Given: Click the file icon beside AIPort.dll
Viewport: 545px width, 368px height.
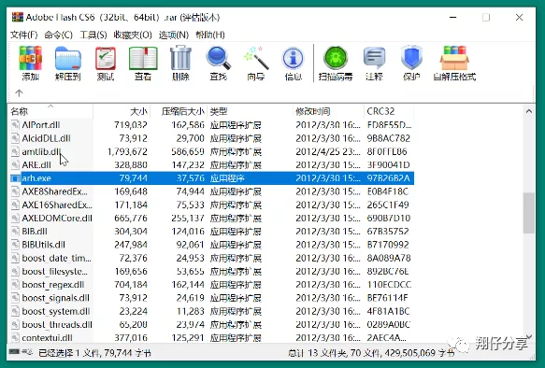Looking at the screenshot, I should [15, 125].
